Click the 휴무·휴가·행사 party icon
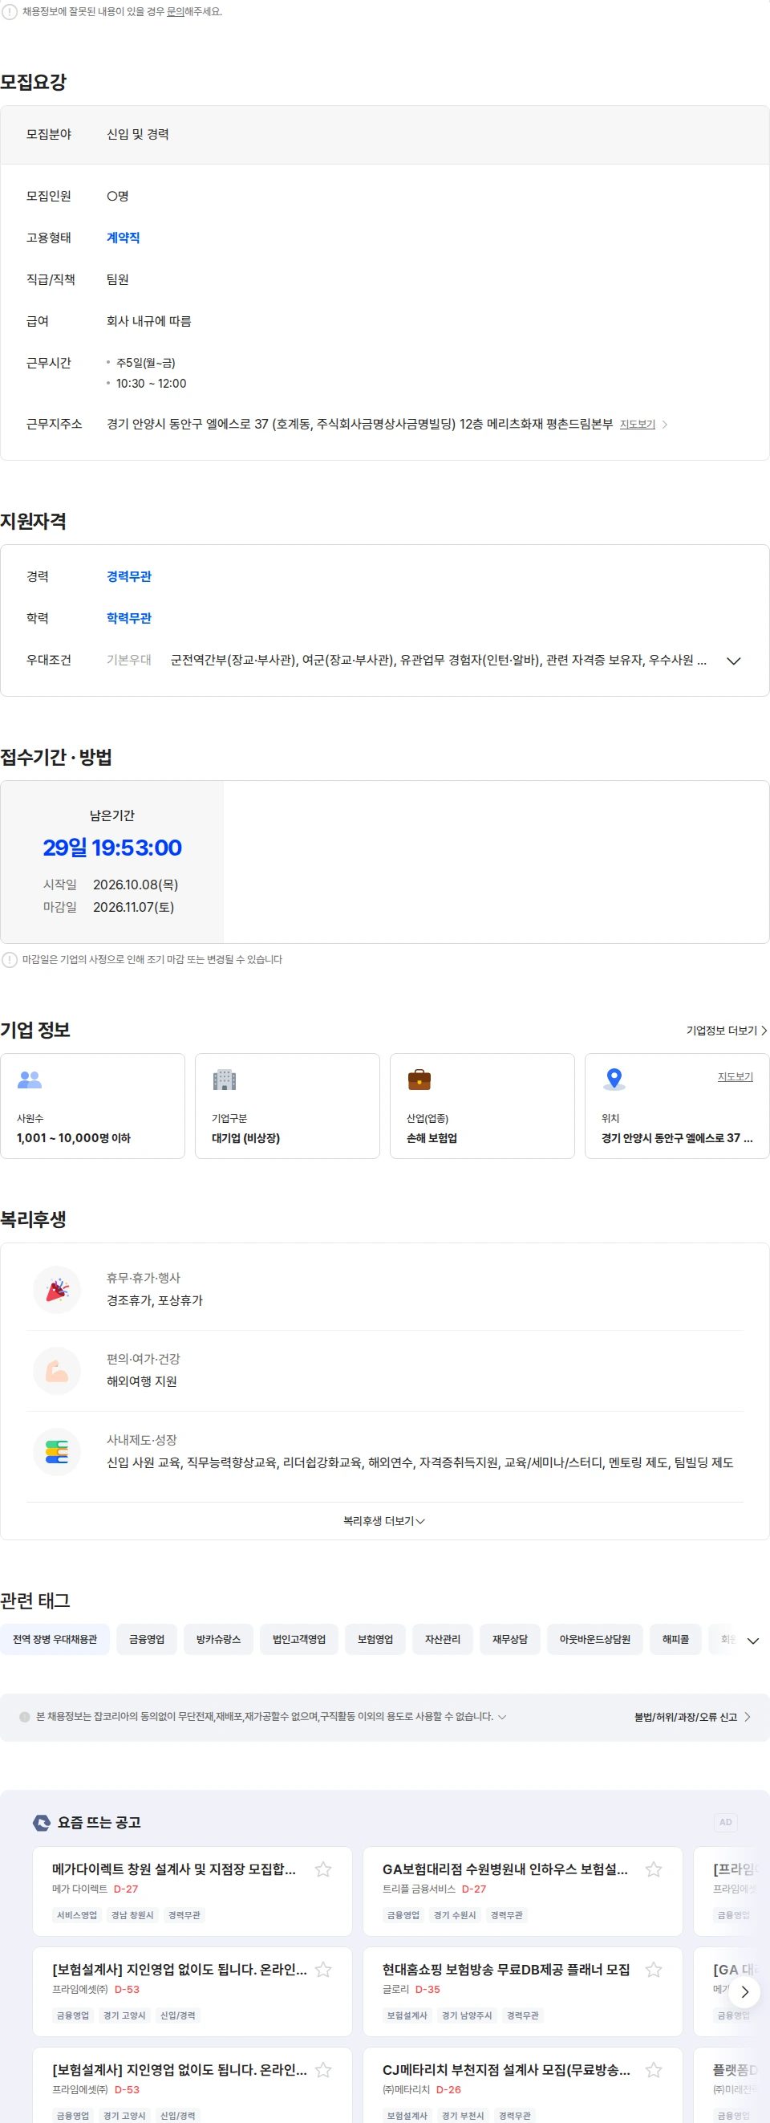The image size is (770, 2123). (x=57, y=1290)
